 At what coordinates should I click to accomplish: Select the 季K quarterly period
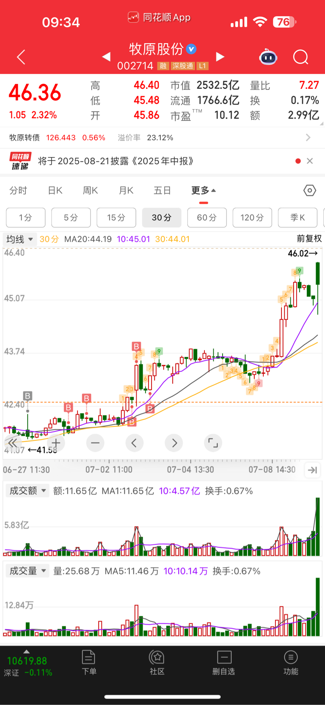pos(297,218)
